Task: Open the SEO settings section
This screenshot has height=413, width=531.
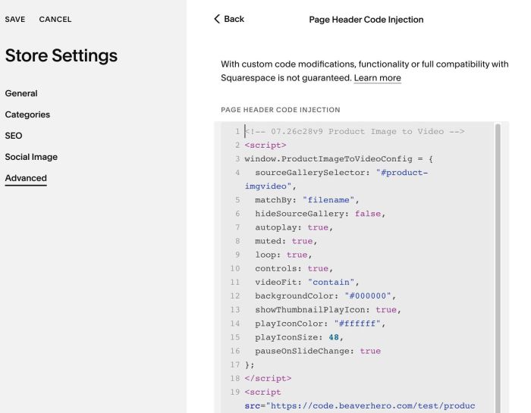Action: click(x=14, y=136)
